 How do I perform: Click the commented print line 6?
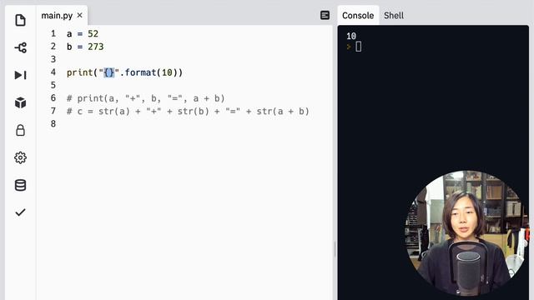pyautogui.click(x=146, y=98)
